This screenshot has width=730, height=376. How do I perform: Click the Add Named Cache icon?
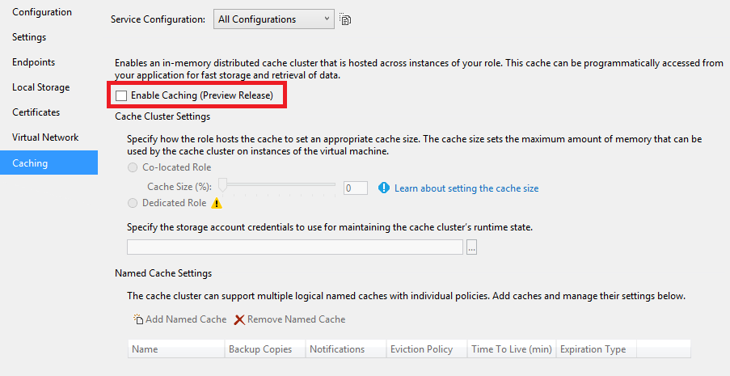click(138, 319)
